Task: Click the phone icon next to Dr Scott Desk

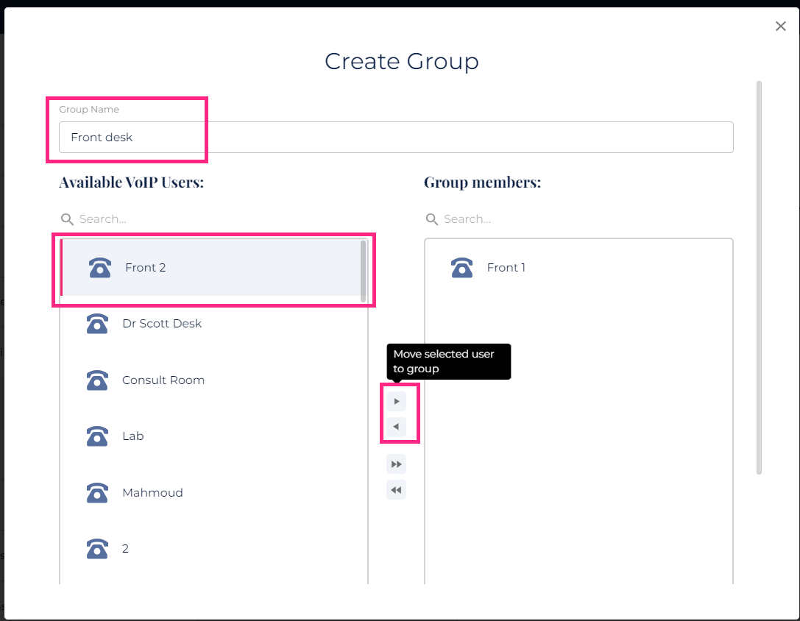Action: (x=97, y=324)
